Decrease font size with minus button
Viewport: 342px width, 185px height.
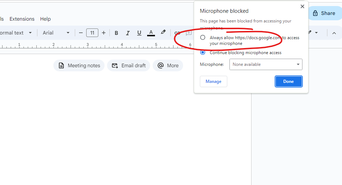click(81, 33)
